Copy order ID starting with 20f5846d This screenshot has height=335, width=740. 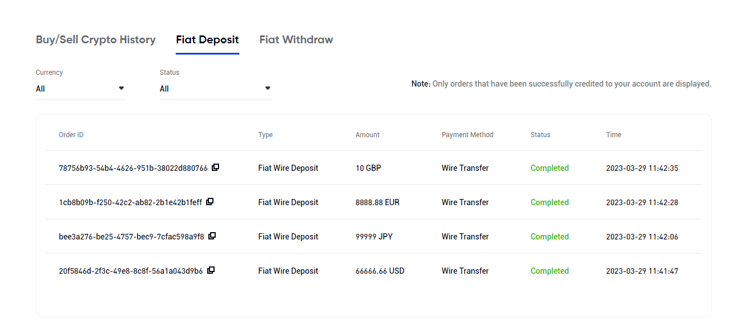point(211,270)
